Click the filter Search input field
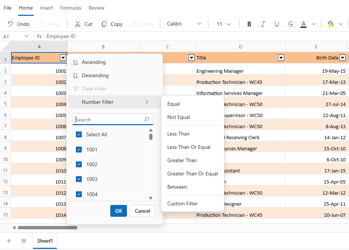 (113, 119)
